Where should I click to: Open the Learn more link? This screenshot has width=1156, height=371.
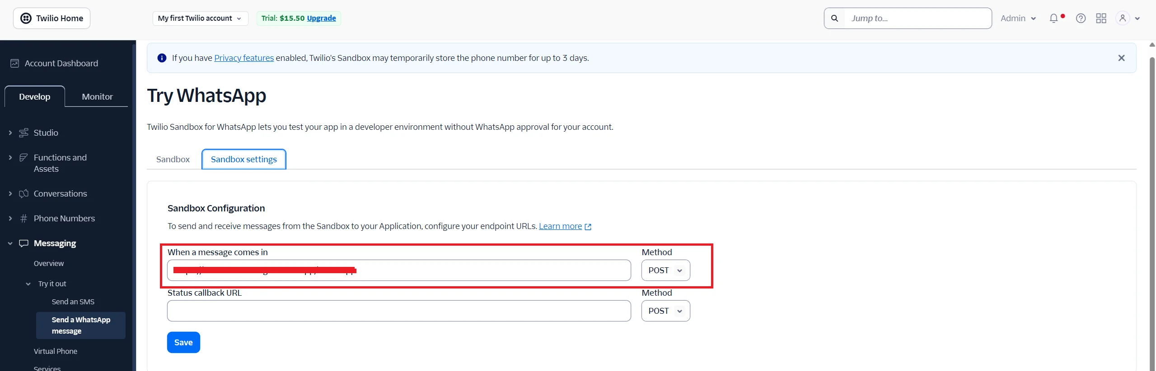(560, 226)
